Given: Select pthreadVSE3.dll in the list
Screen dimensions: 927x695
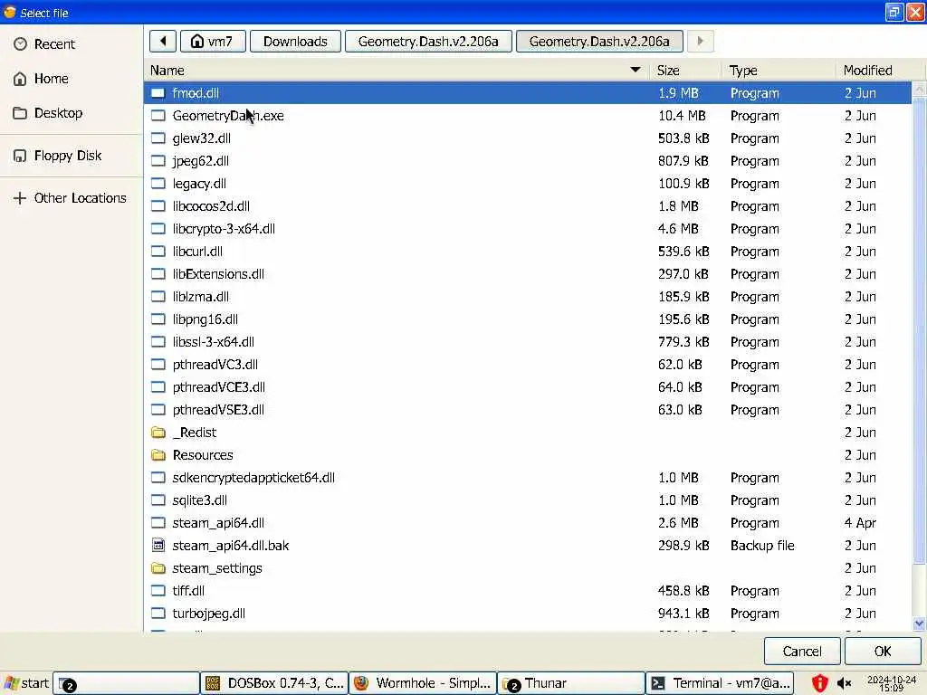Looking at the screenshot, I should (528, 410).
